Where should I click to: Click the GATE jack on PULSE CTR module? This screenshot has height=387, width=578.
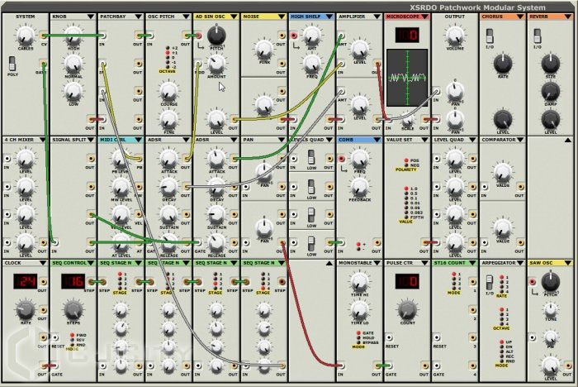coord(389,365)
